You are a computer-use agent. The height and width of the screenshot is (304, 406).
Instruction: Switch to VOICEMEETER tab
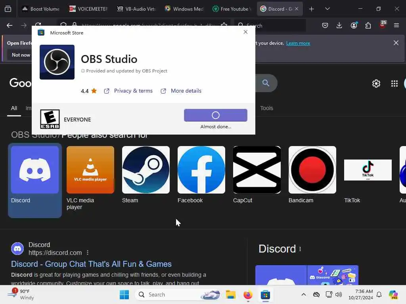pos(88,9)
